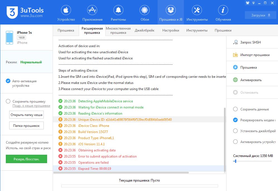The width and height of the screenshot is (278, 191).
Task: Uncheck Авто-активация устройства checkbox
Action: tap(8, 81)
